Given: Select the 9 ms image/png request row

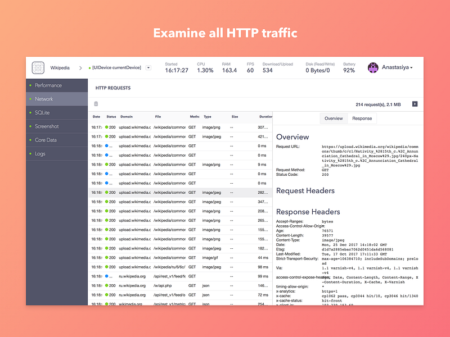Looking at the screenshot, I should 180,165.
